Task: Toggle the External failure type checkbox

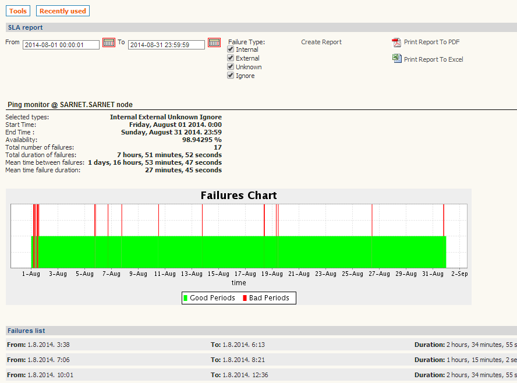Action: pos(231,58)
